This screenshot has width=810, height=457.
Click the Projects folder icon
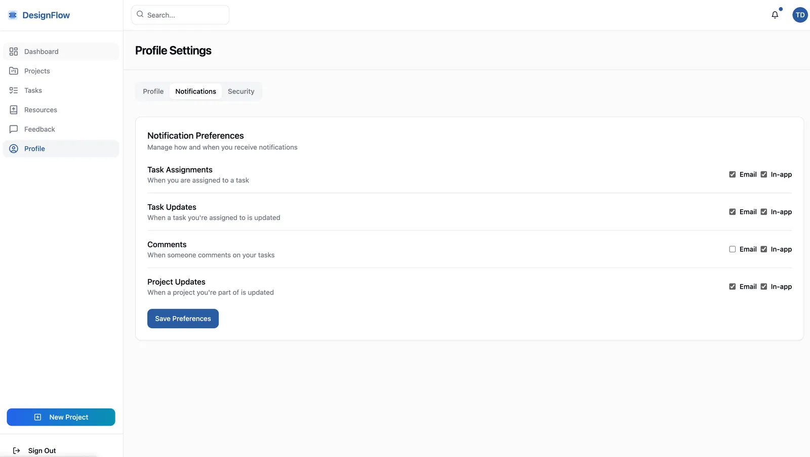click(14, 71)
